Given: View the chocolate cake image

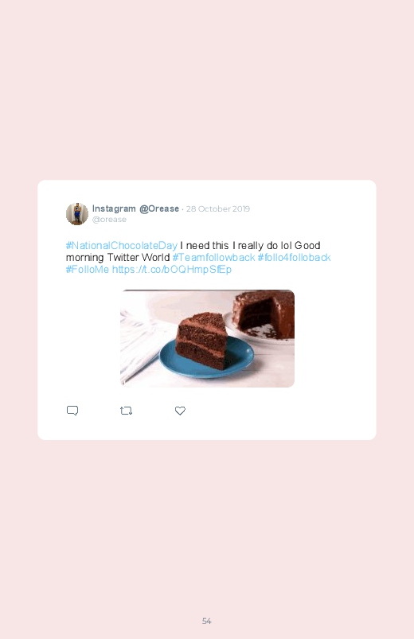Looking at the screenshot, I should click(207, 338).
